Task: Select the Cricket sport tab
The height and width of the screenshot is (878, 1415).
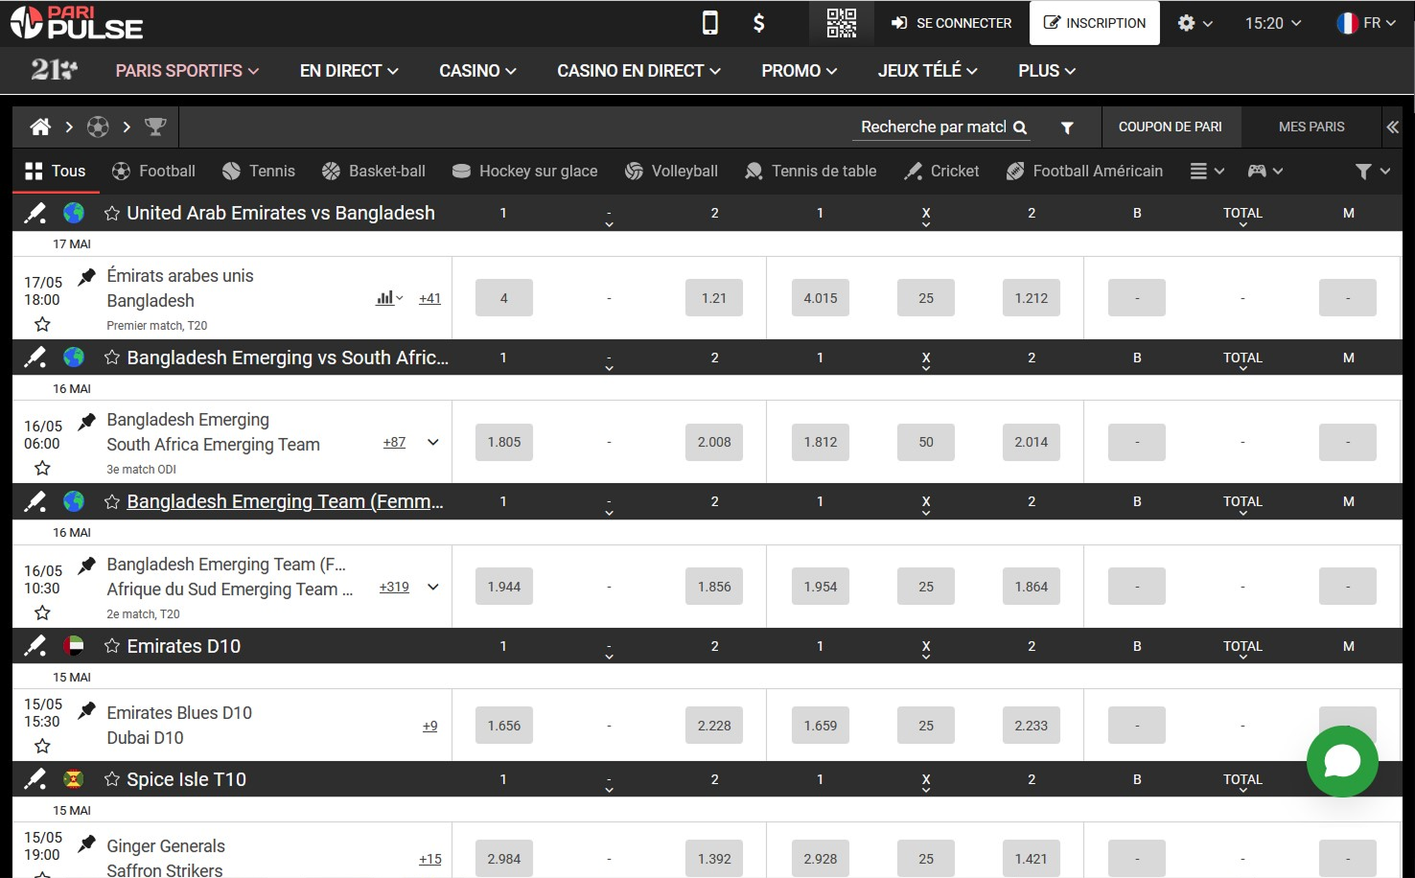Action: point(941,171)
